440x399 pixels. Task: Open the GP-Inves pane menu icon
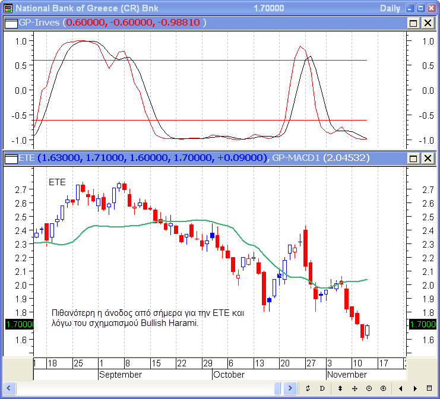(11, 23)
